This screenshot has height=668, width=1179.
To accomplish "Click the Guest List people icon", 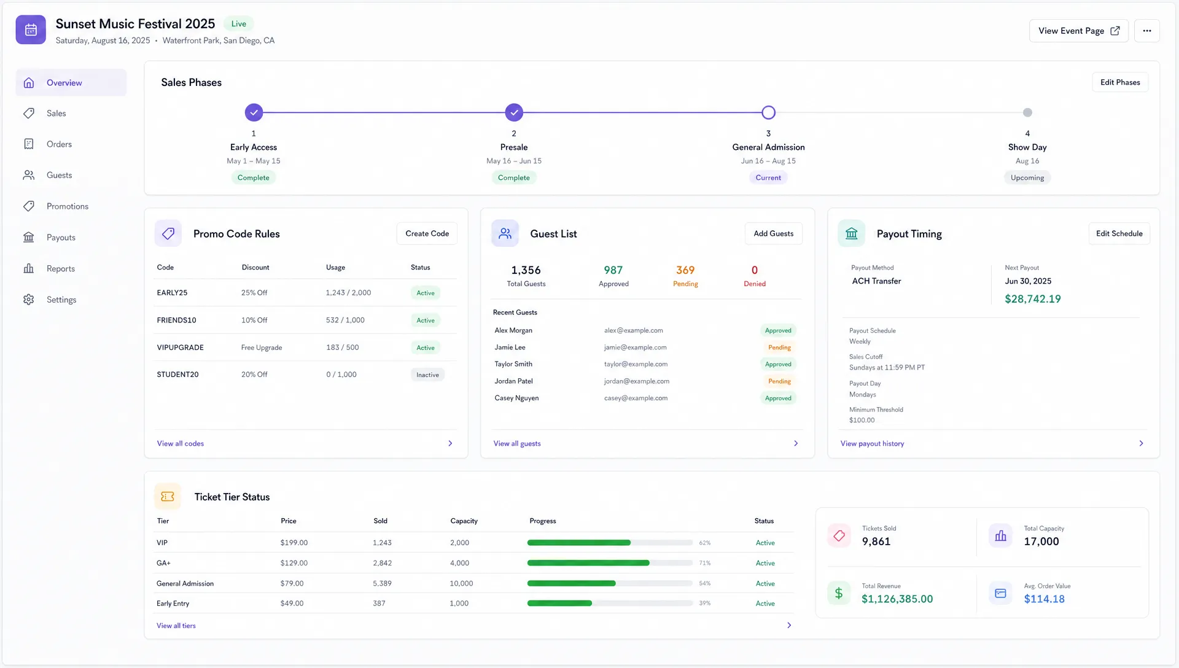I will (x=505, y=234).
